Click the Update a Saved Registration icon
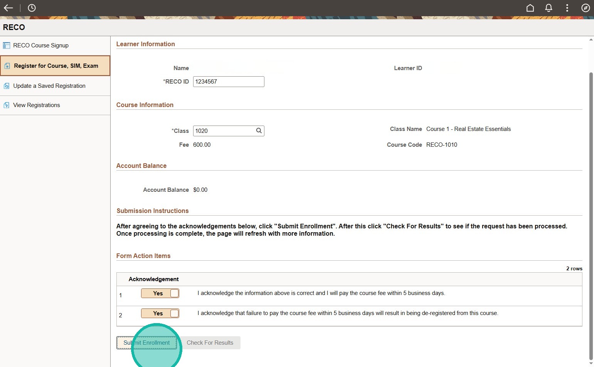This screenshot has width=594, height=367. (x=7, y=86)
